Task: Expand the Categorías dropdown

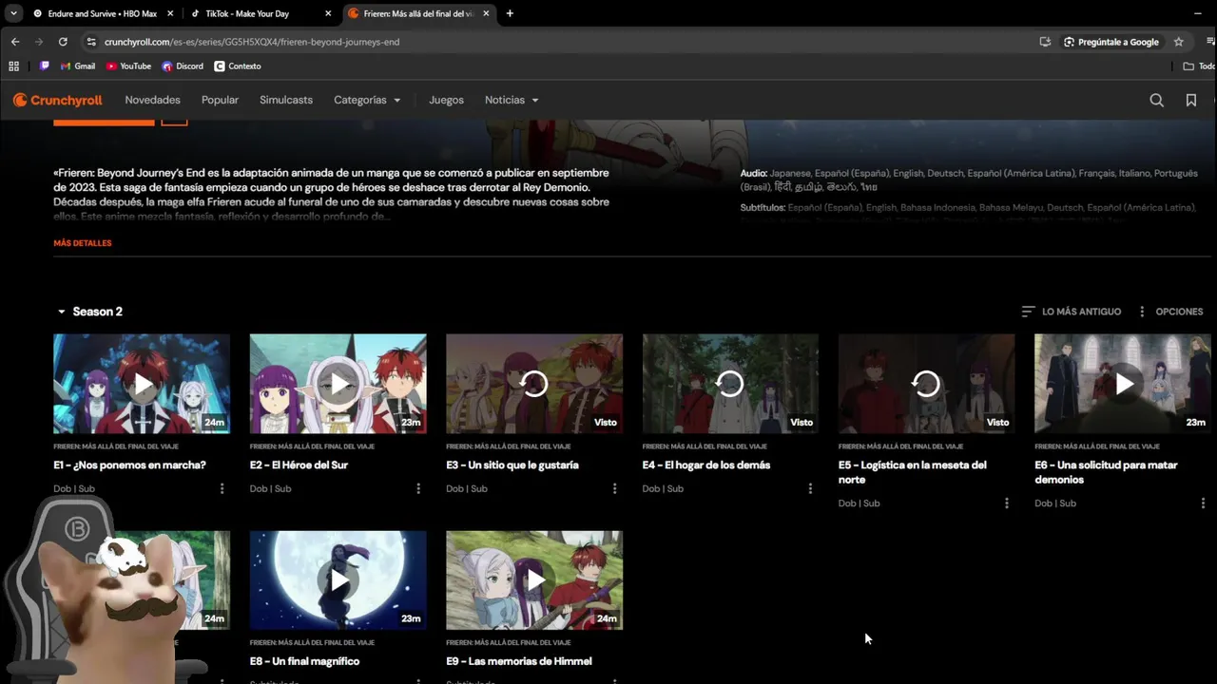Action: (367, 100)
